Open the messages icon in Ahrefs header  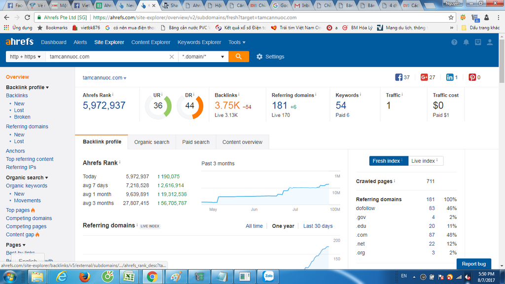pos(478,42)
